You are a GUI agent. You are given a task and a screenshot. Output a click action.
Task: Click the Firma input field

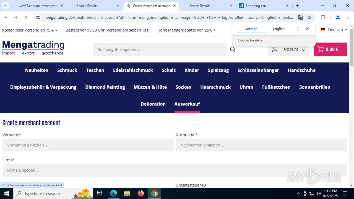(175, 170)
